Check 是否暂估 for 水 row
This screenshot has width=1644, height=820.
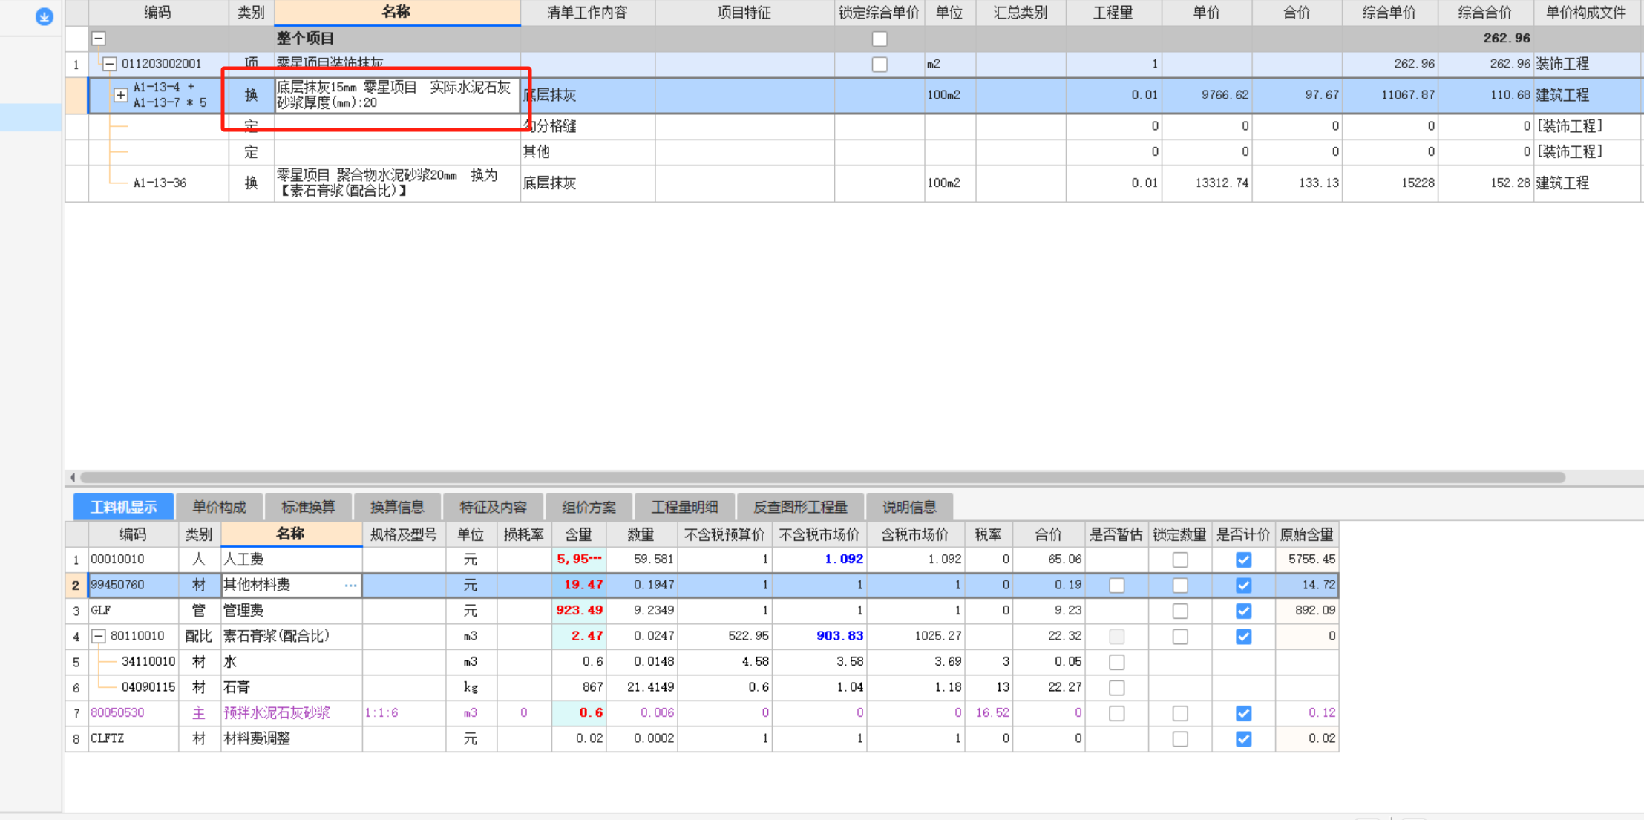tap(1117, 662)
